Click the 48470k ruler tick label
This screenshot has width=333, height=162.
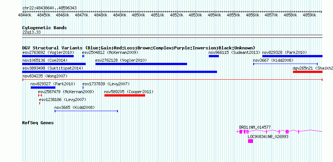tap(82, 15)
